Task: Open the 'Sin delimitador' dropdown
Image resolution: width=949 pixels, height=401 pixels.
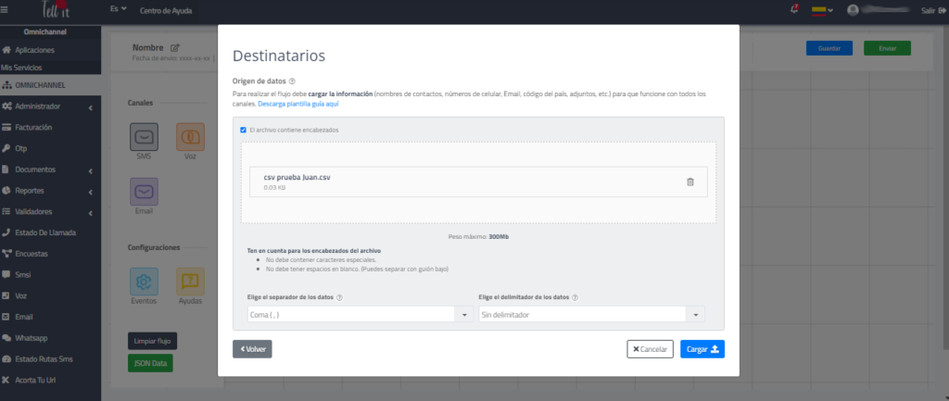Action: tap(593, 315)
